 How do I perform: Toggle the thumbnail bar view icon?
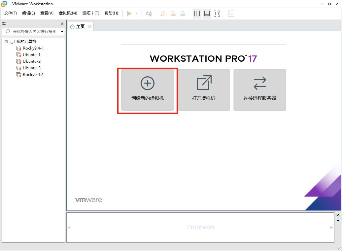[x=207, y=14]
